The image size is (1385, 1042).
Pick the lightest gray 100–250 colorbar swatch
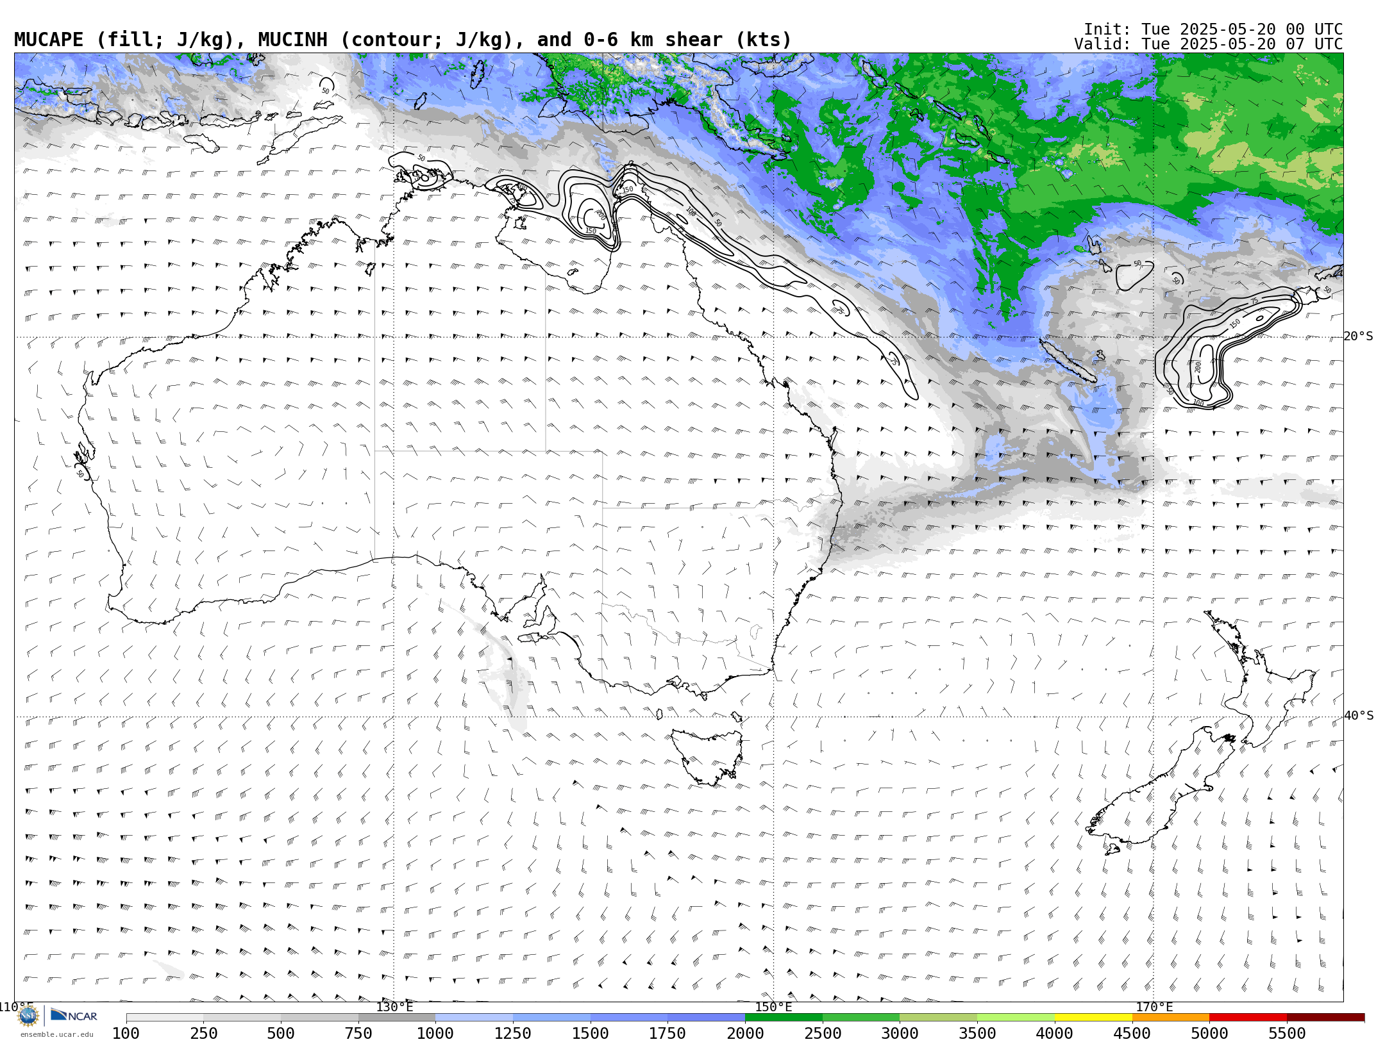[165, 1018]
